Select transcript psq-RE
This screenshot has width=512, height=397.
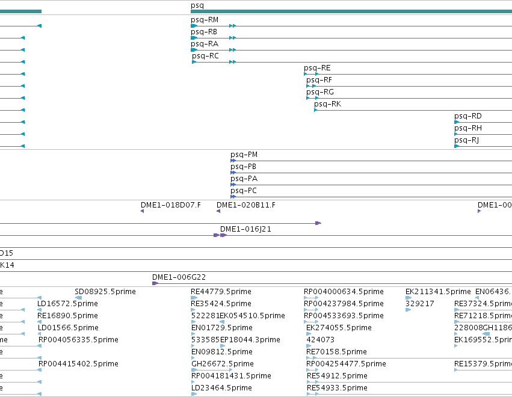click(317, 68)
